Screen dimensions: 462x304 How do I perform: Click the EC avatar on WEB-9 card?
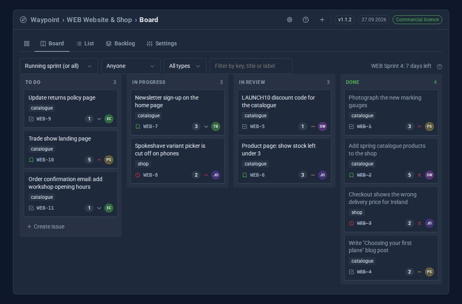pos(109,119)
